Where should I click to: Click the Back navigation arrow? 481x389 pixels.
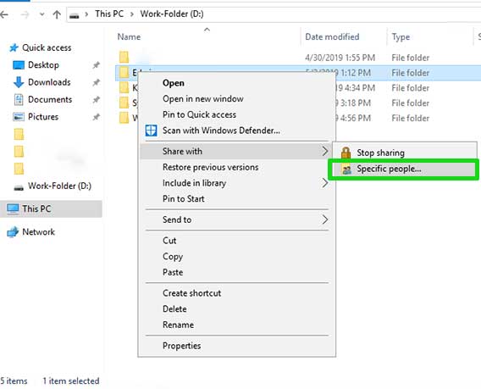3,14
